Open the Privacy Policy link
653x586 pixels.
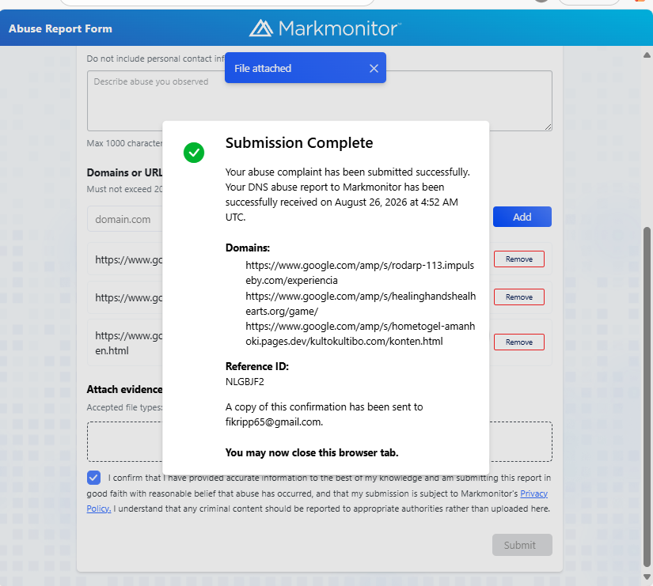[533, 493]
